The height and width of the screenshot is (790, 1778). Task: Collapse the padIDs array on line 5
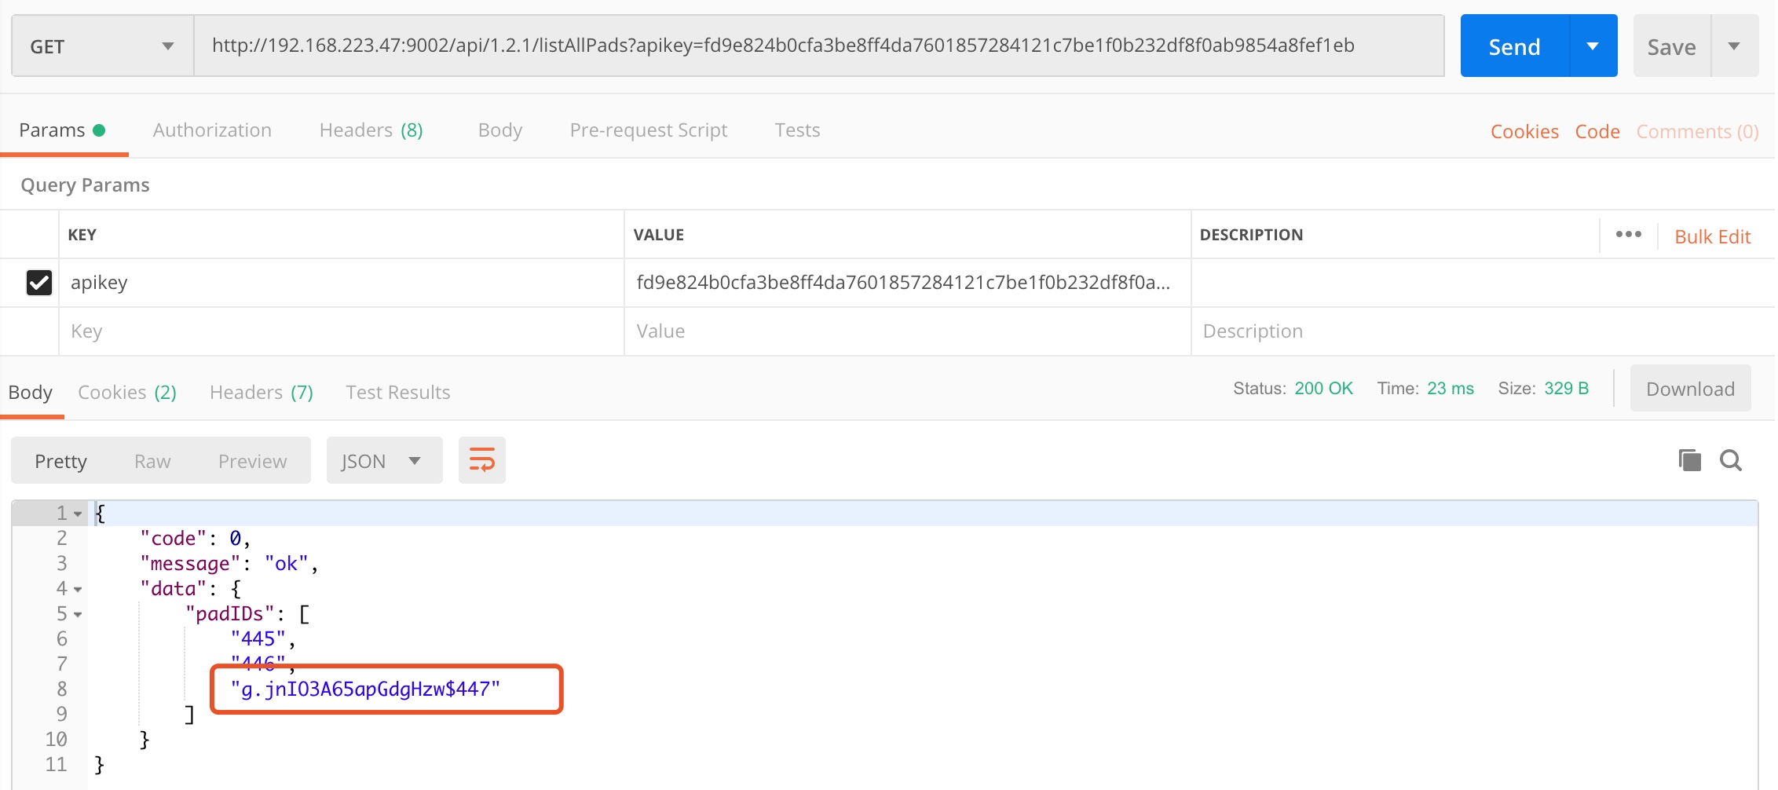(77, 613)
